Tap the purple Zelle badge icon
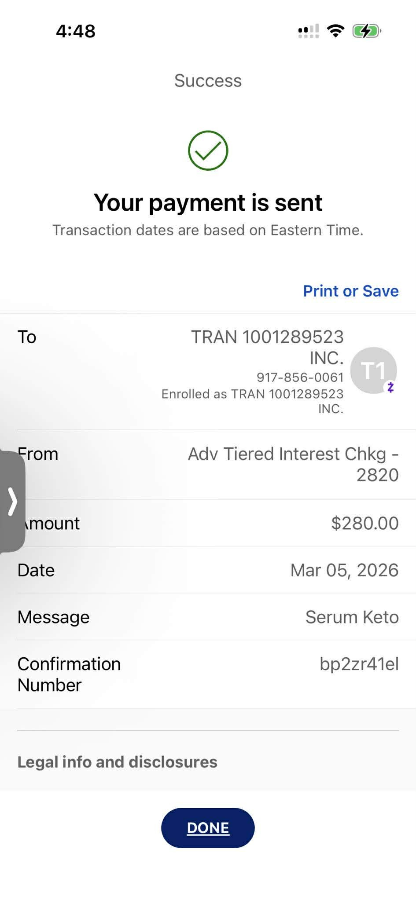 coord(390,387)
